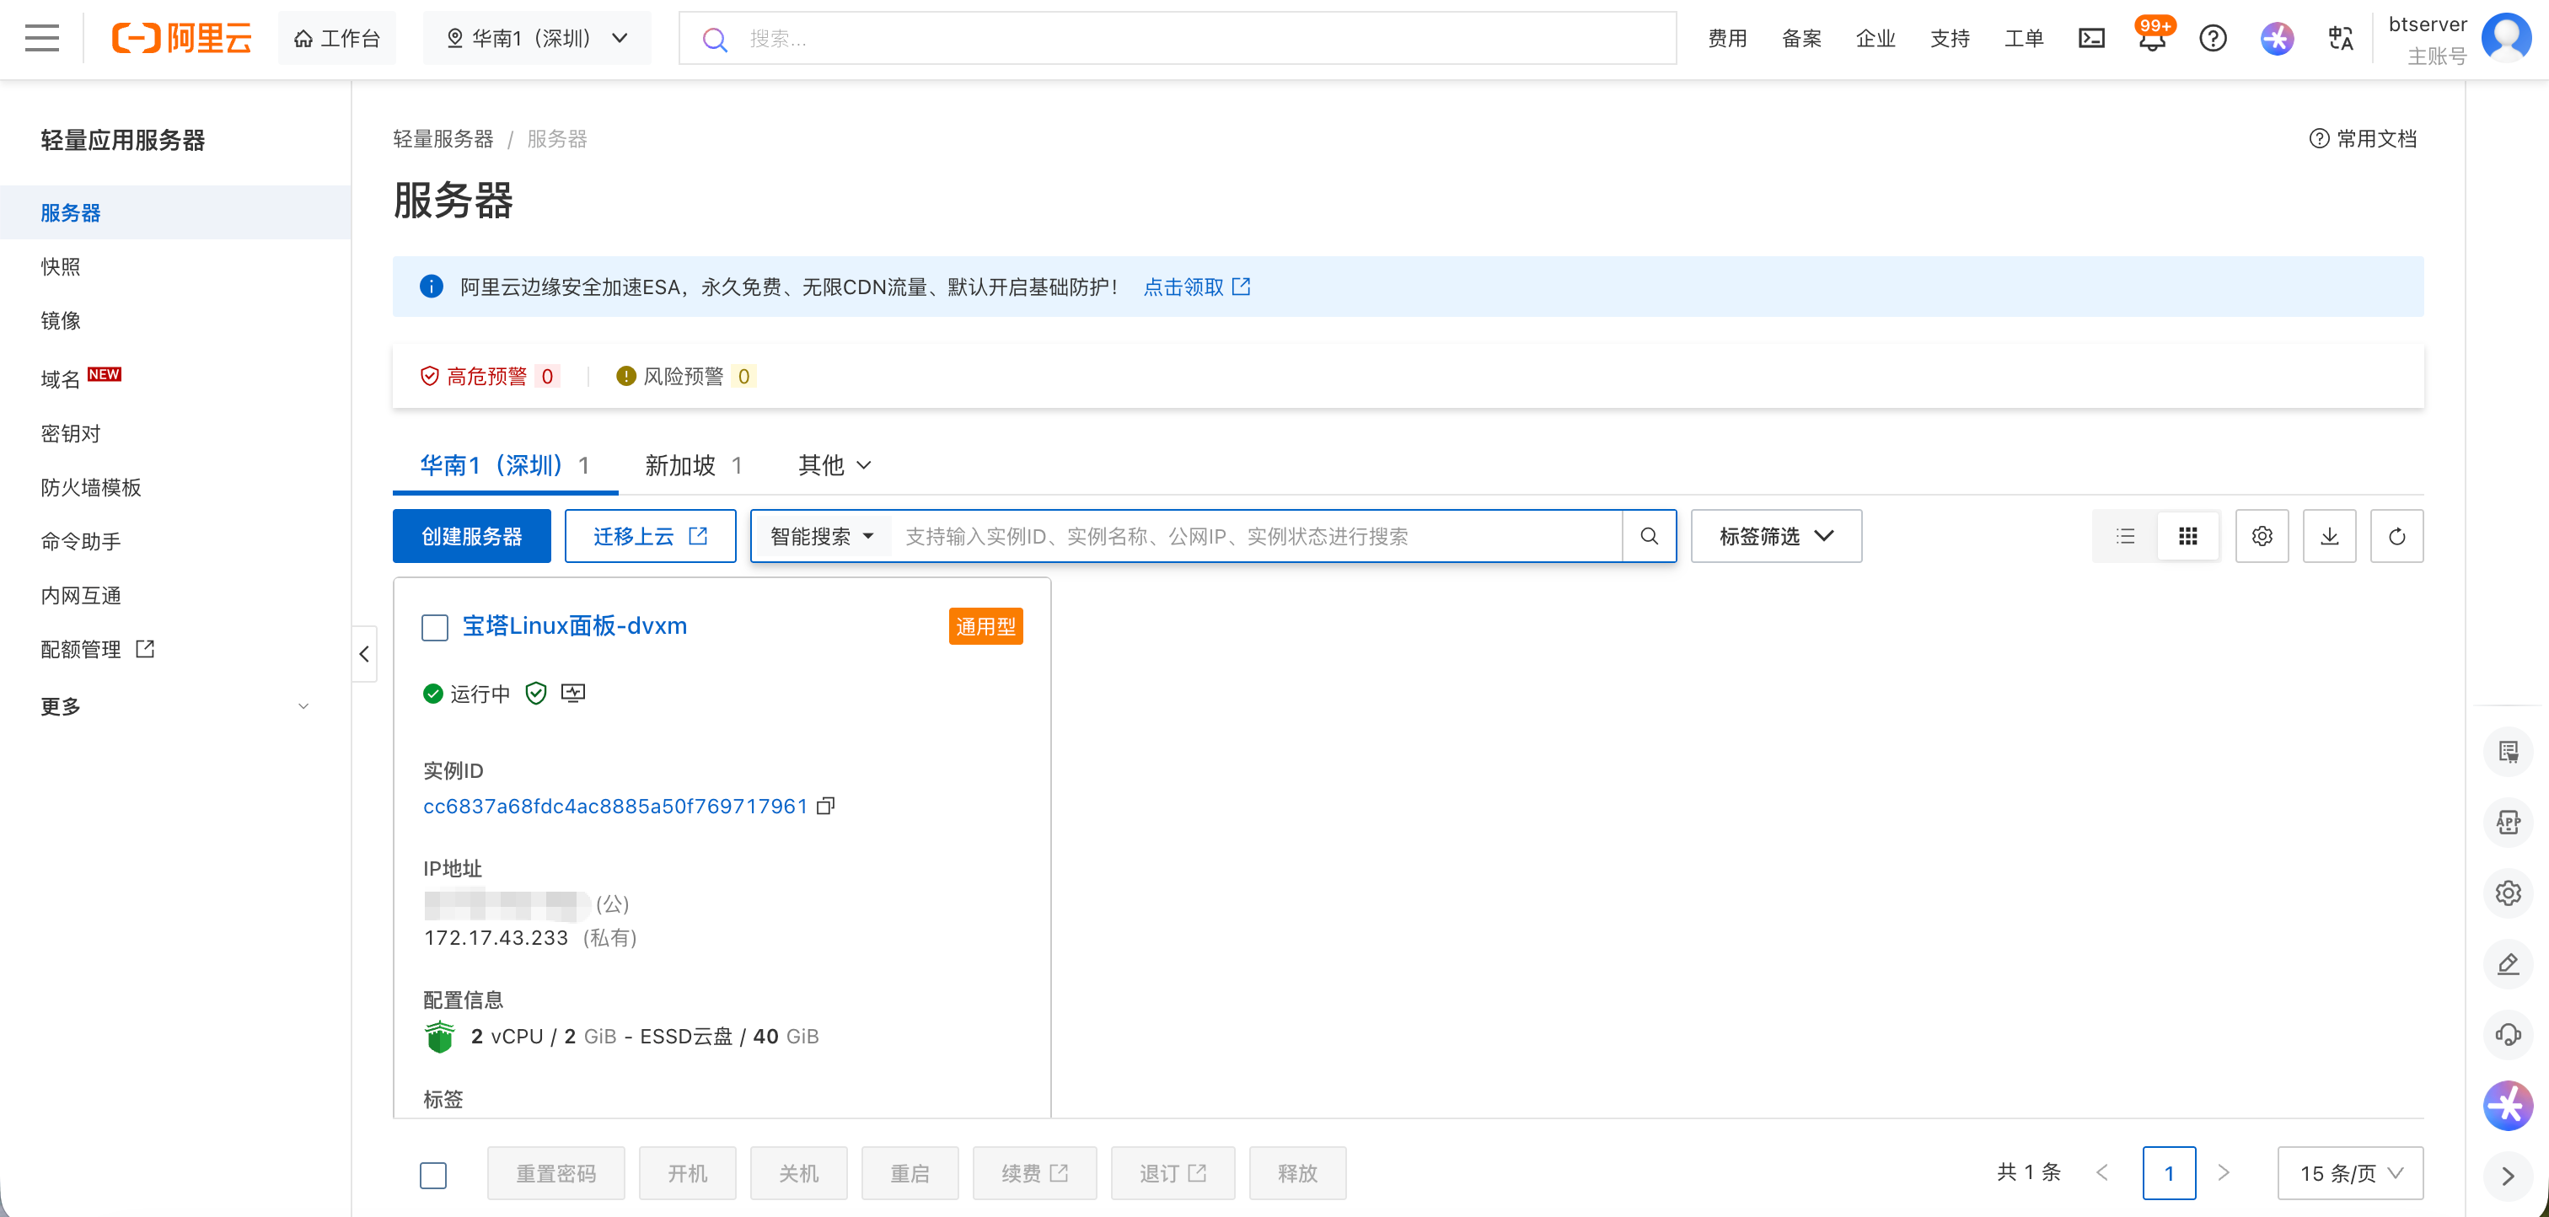Open the 点击领取 ESA promotion link
The height and width of the screenshot is (1217, 2549).
pyautogui.click(x=1187, y=286)
